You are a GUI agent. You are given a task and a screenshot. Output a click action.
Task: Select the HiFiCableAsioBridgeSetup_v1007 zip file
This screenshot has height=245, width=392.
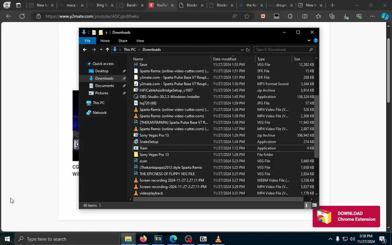pos(224,90)
